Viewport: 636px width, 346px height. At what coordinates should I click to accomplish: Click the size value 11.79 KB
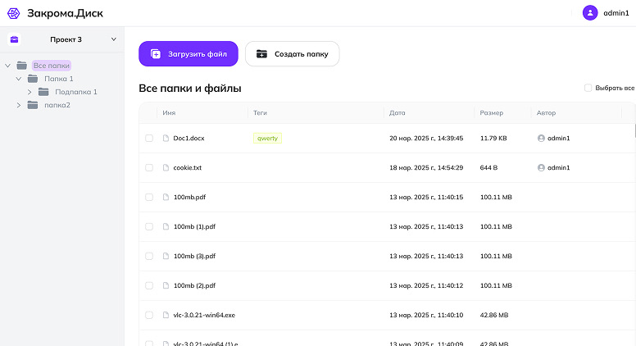point(493,139)
